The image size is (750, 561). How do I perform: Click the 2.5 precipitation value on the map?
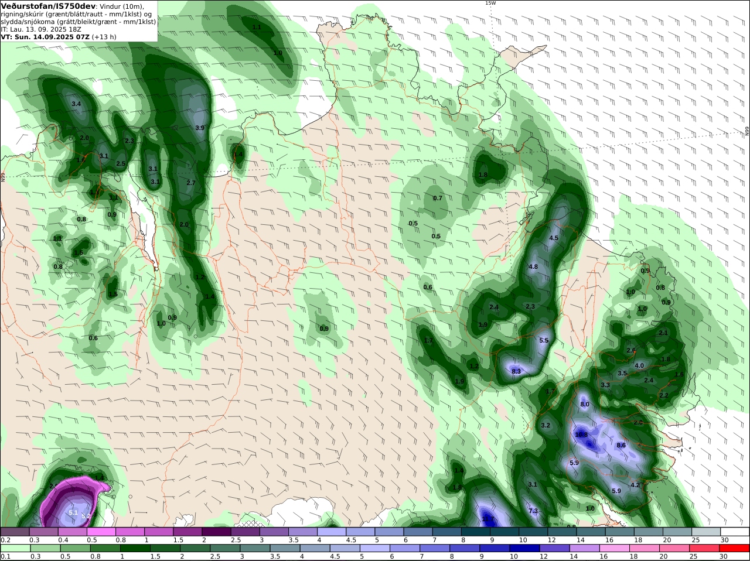pyautogui.click(x=121, y=163)
